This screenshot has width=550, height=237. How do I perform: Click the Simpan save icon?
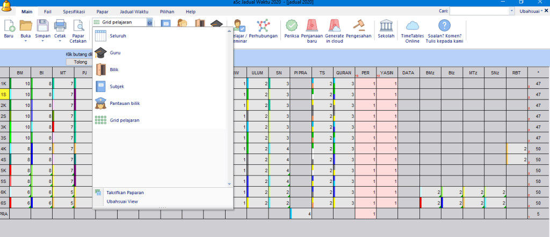click(43, 27)
